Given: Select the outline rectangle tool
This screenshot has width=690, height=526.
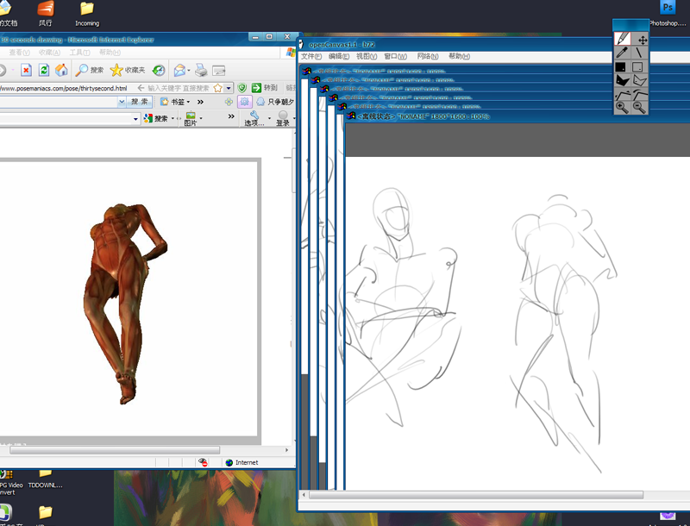Looking at the screenshot, I should (640, 67).
